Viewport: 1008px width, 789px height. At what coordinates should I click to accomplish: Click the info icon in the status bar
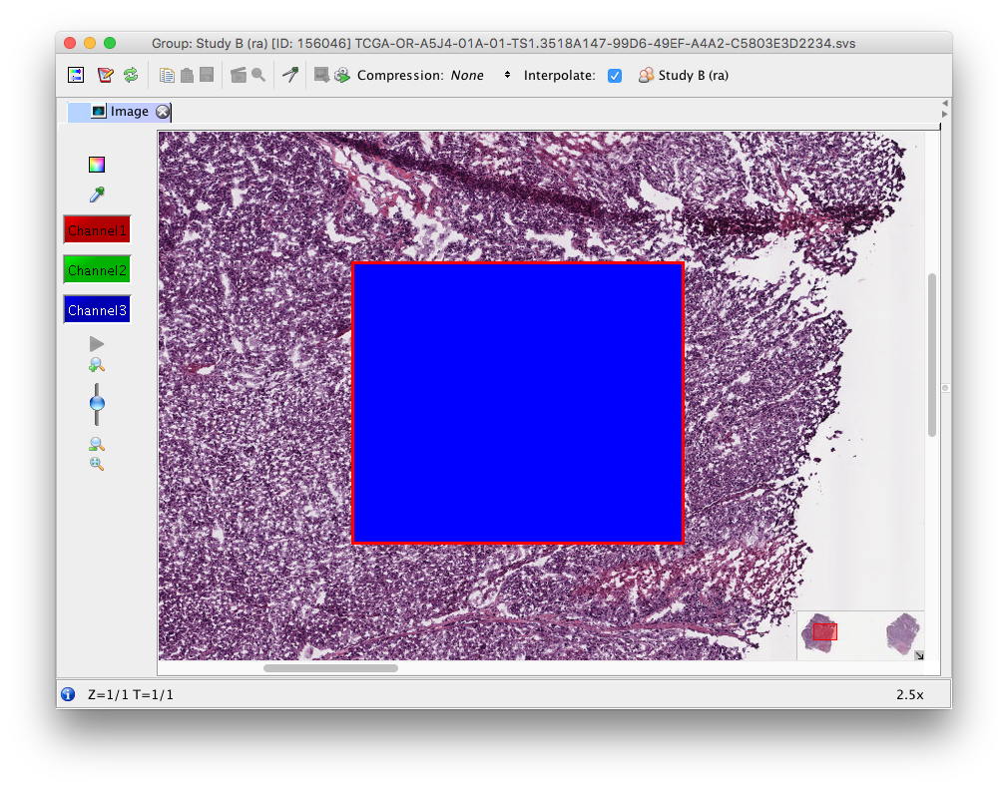point(67,694)
